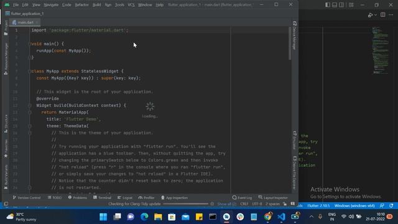Open the Layout Inspector panel
The image size is (398, 224).
coord(273,198)
